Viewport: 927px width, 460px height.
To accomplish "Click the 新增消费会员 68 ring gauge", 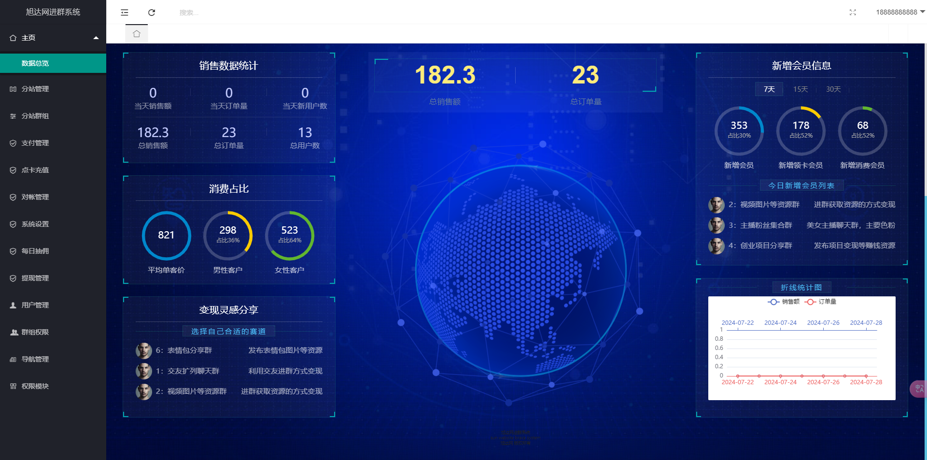I will tap(862, 131).
